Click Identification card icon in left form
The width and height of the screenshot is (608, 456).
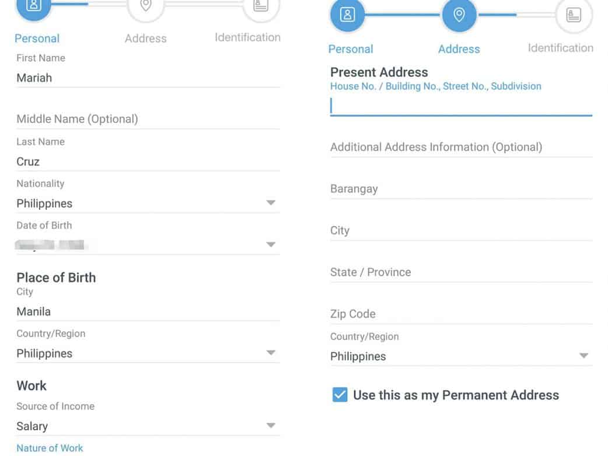click(261, 6)
